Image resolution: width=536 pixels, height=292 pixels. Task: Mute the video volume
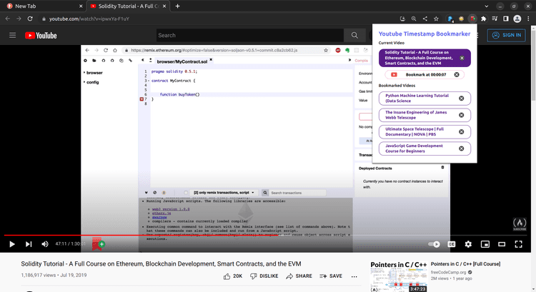pyautogui.click(x=45, y=244)
